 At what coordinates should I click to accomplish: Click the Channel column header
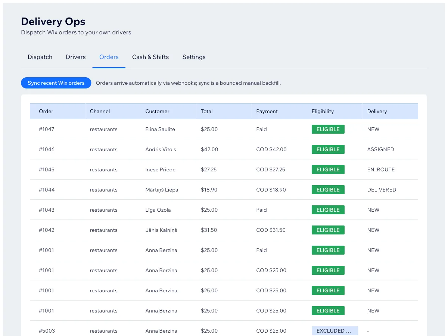100,111
